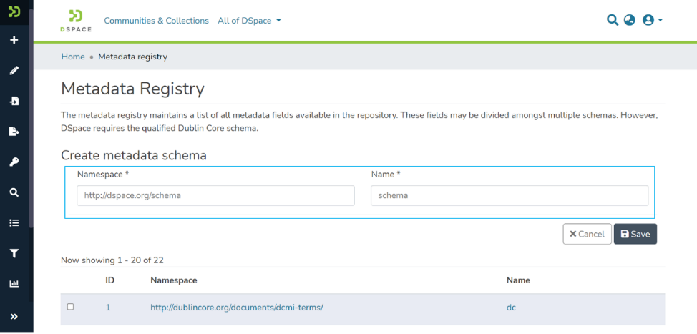Viewport: 697px width, 334px height.
Task: Click the bar chart Statistics icon
Action: (14, 284)
